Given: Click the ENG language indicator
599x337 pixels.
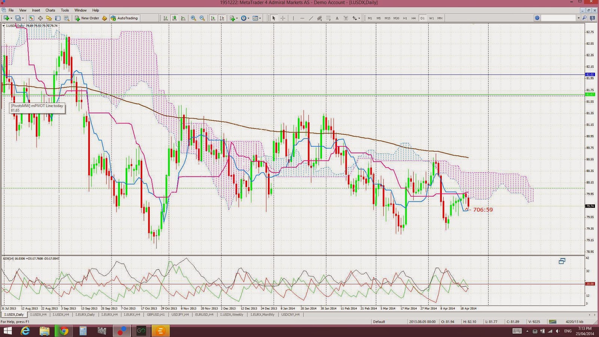Looking at the screenshot, I should [568, 331].
